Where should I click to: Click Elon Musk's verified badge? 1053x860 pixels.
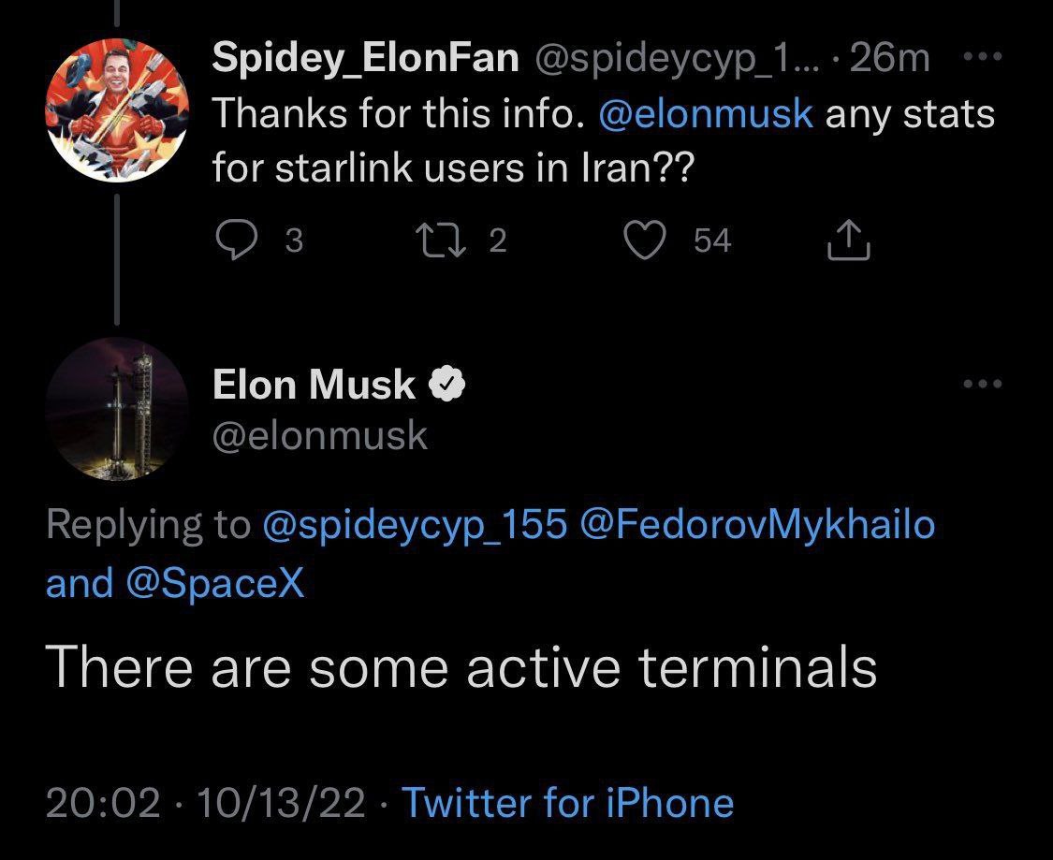point(448,385)
